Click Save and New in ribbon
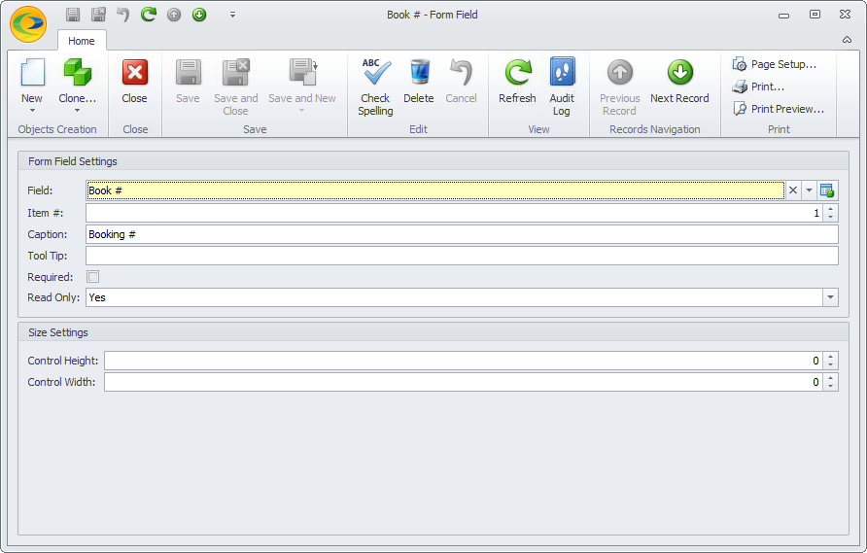 tap(302, 82)
